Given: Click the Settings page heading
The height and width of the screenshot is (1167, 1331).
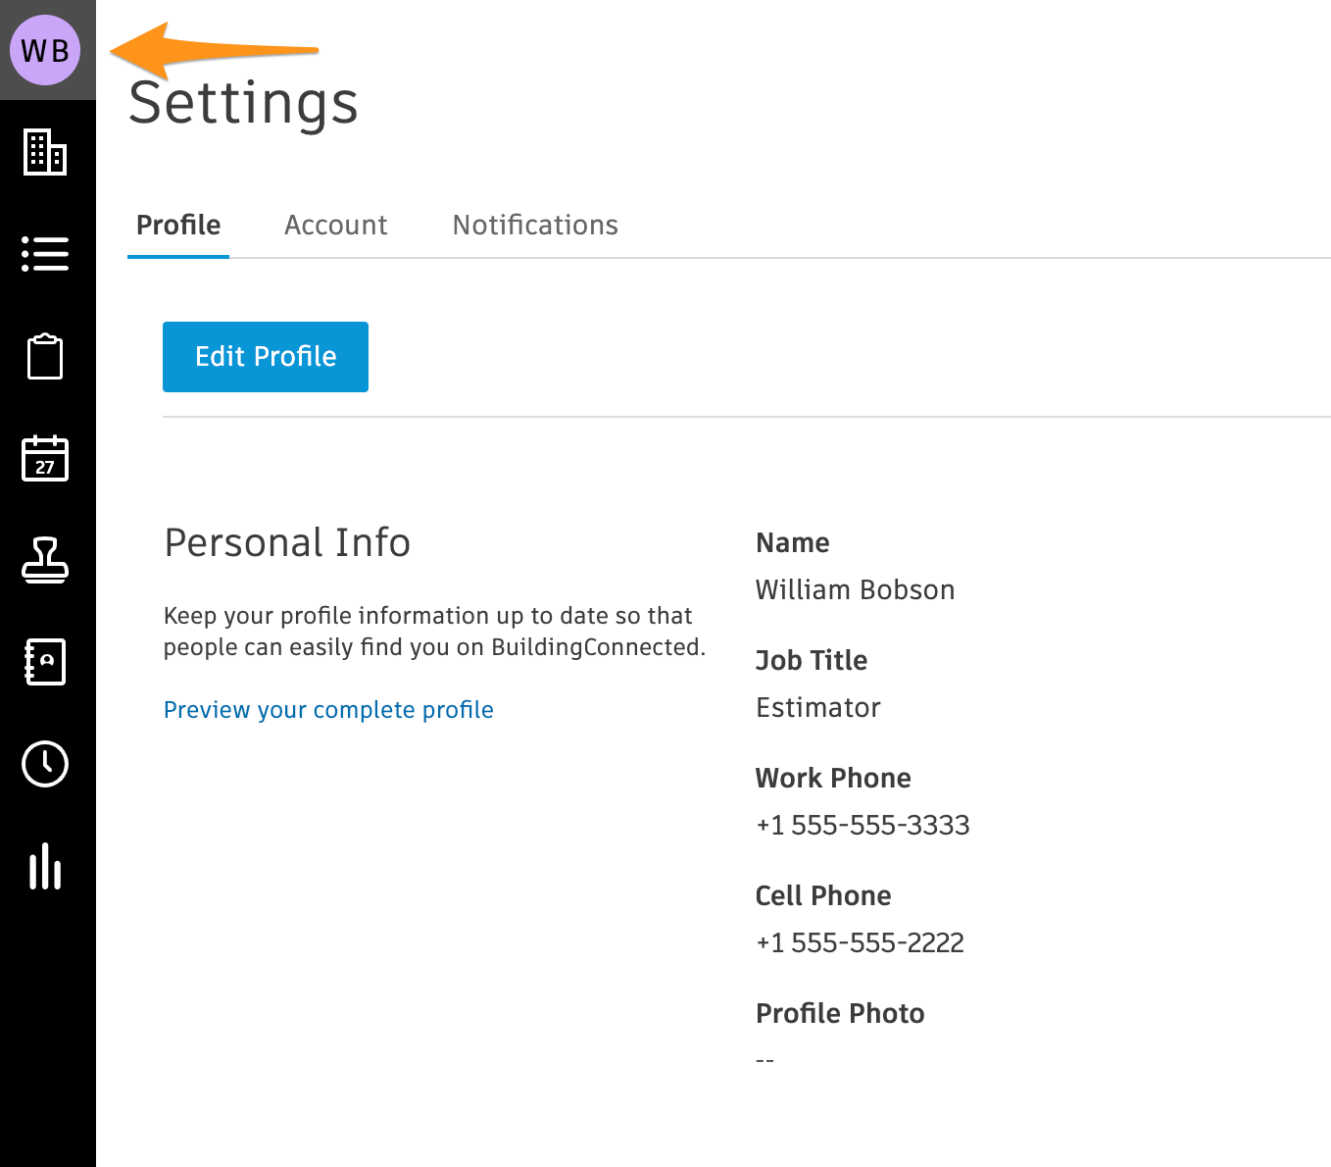Looking at the screenshot, I should [x=243, y=103].
